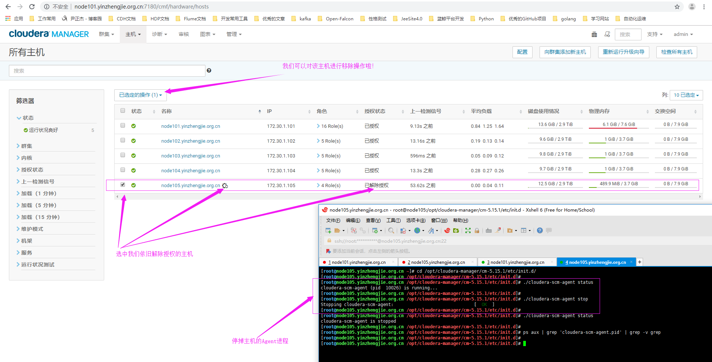The image size is (712, 362).
Task: Open the '10 已选定' columns dropdown
Action: [686, 95]
